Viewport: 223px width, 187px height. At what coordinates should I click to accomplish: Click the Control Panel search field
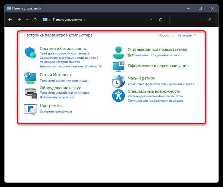tap(192, 20)
